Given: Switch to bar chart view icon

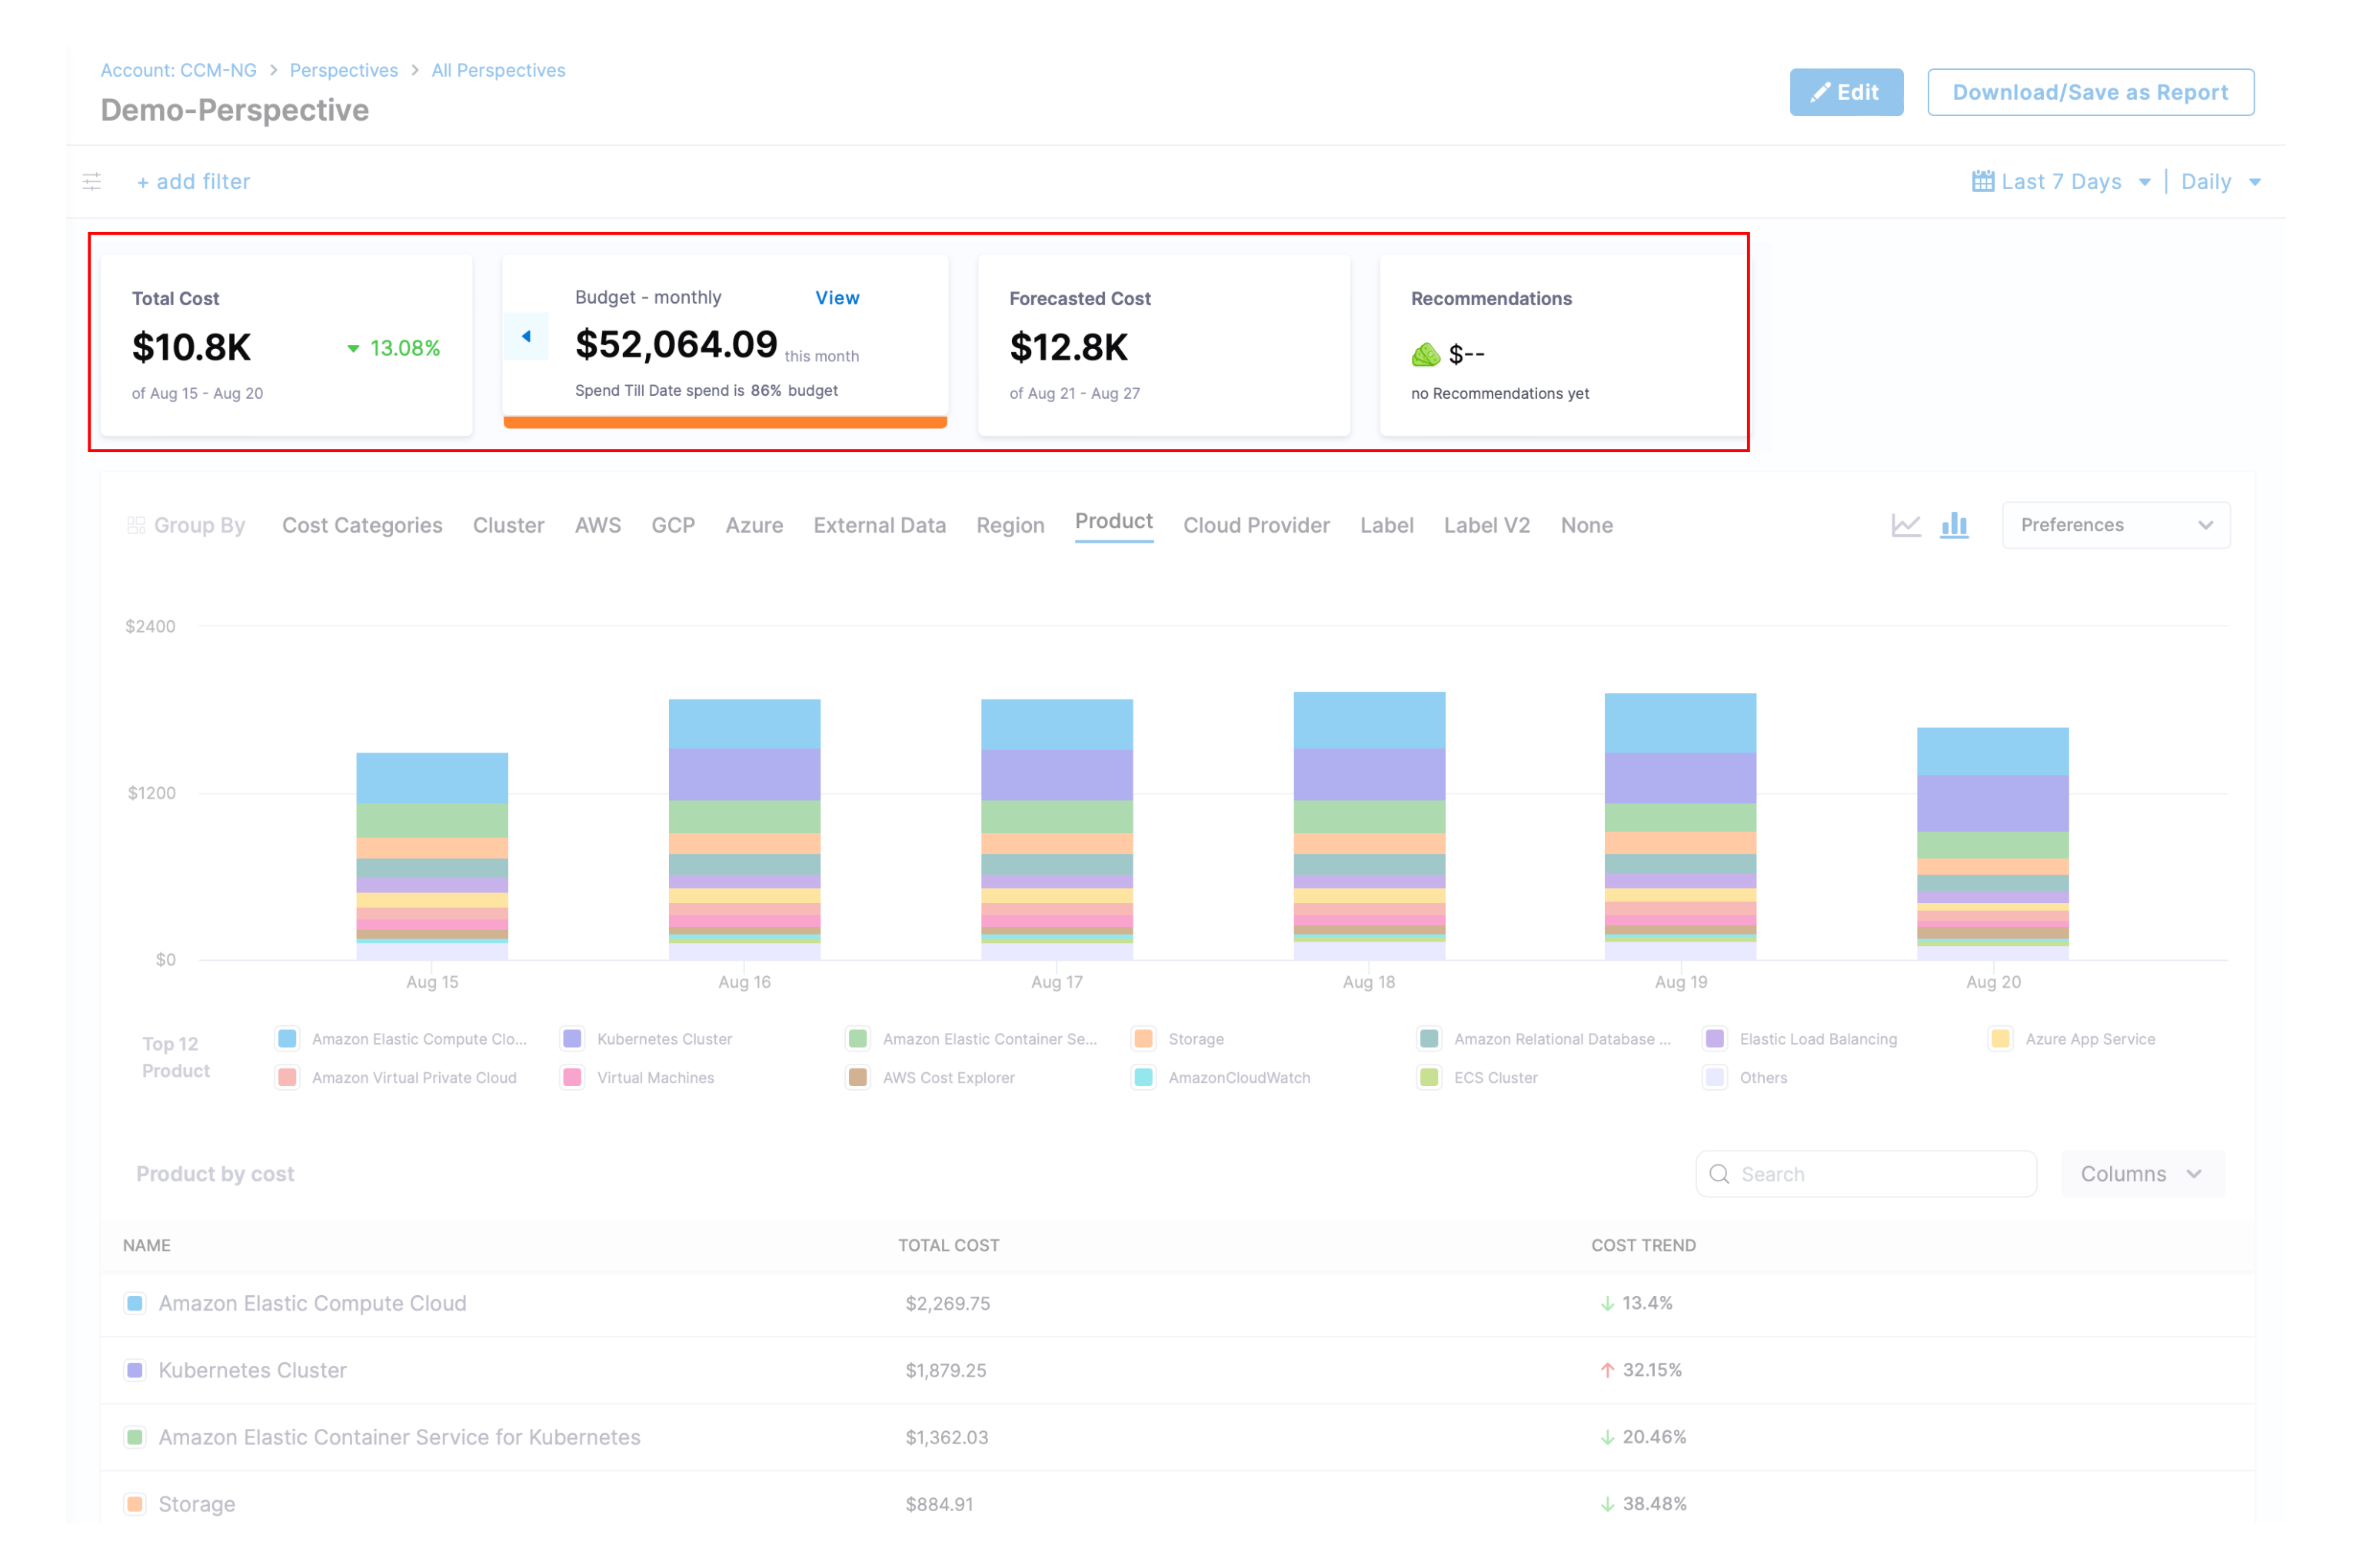Looking at the screenshot, I should click(x=1954, y=525).
